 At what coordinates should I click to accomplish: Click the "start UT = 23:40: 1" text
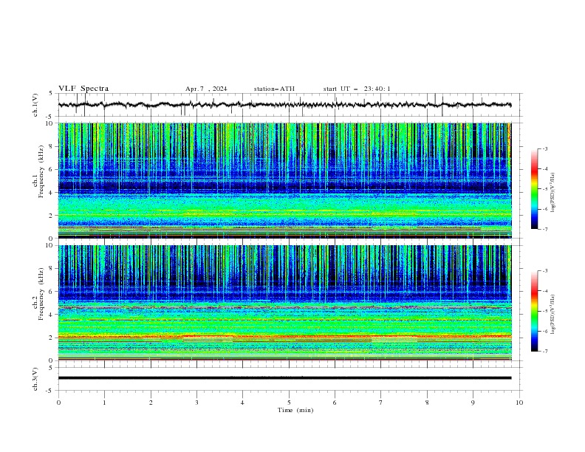coord(357,89)
